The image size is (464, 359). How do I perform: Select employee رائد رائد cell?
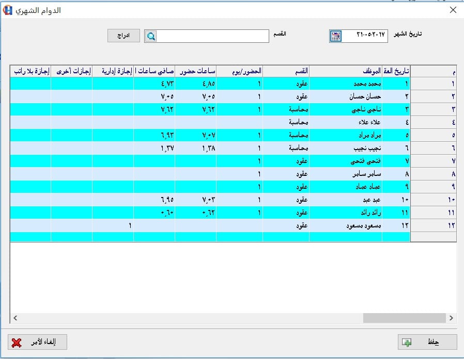(x=346, y=213)
